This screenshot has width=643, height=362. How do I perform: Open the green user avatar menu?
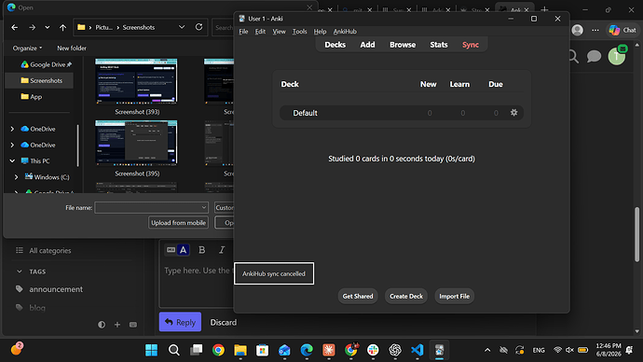point(616,56)
